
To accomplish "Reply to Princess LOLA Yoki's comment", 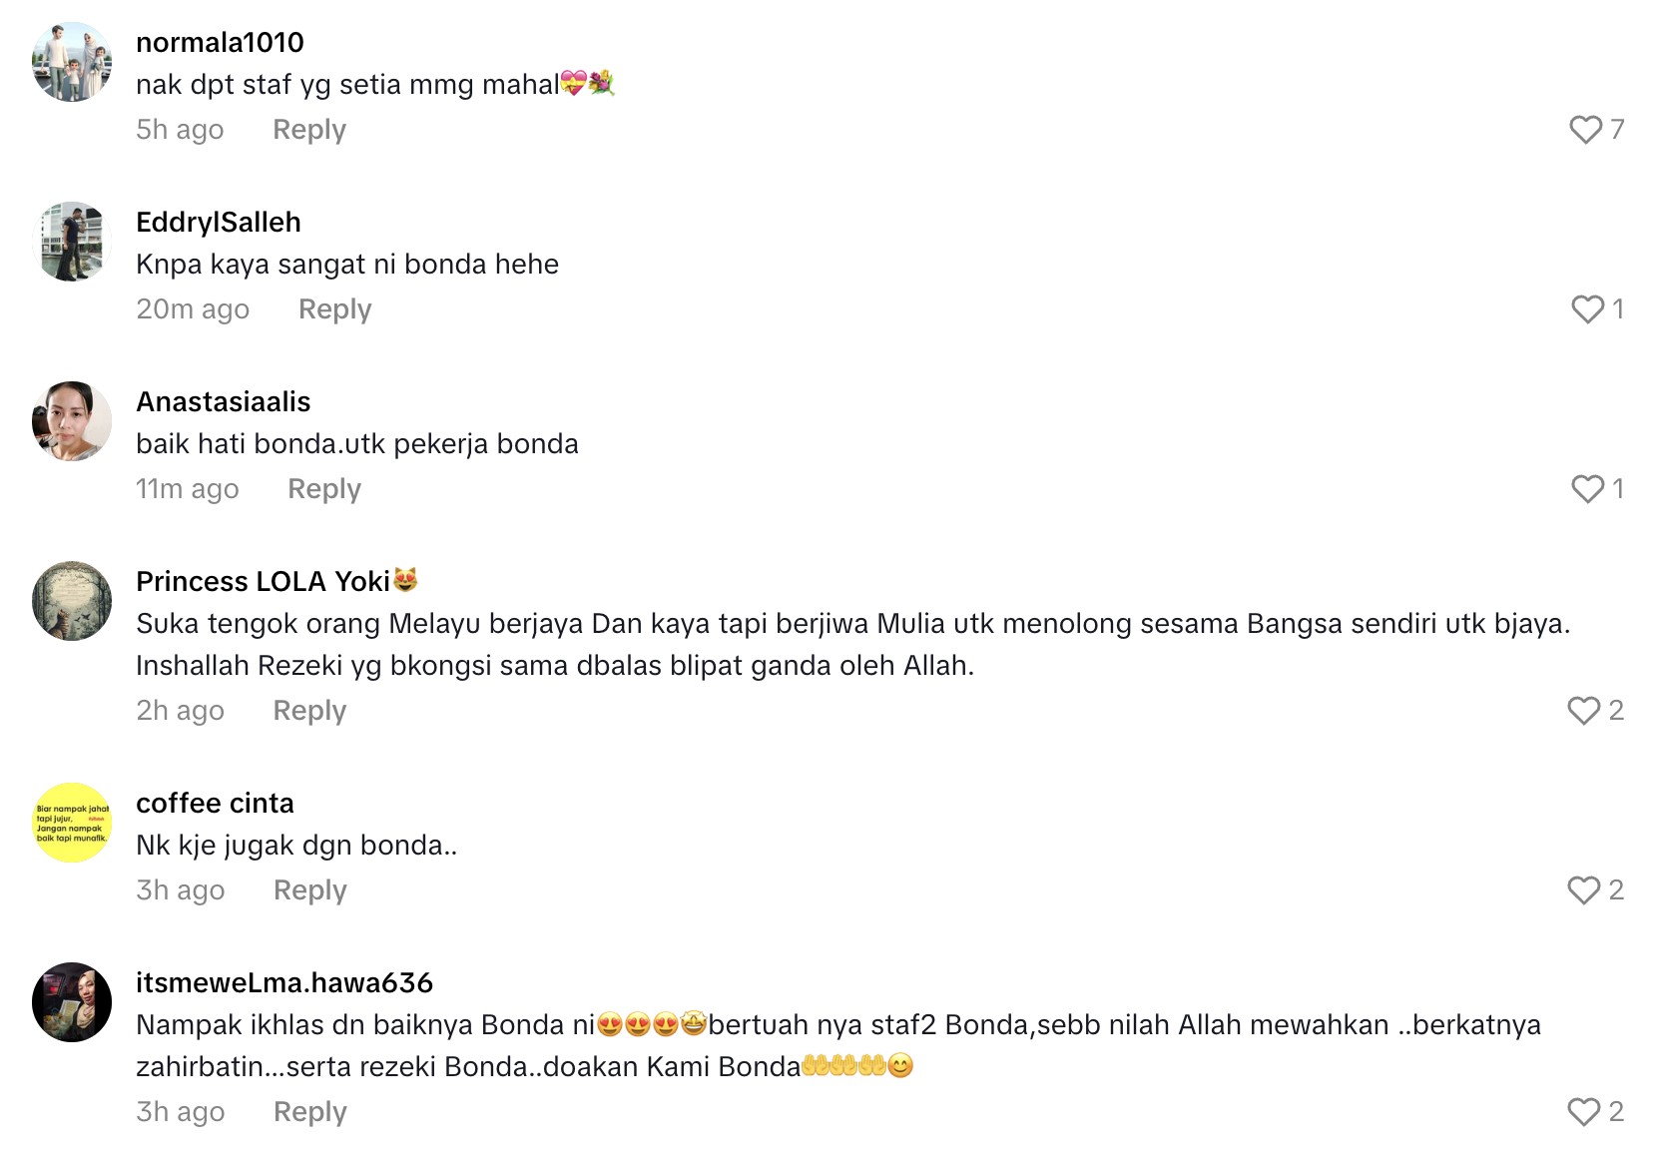I will (x=309, y=711).
